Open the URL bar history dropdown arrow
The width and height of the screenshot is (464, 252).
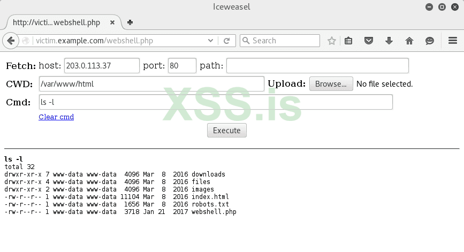(210, 41)
